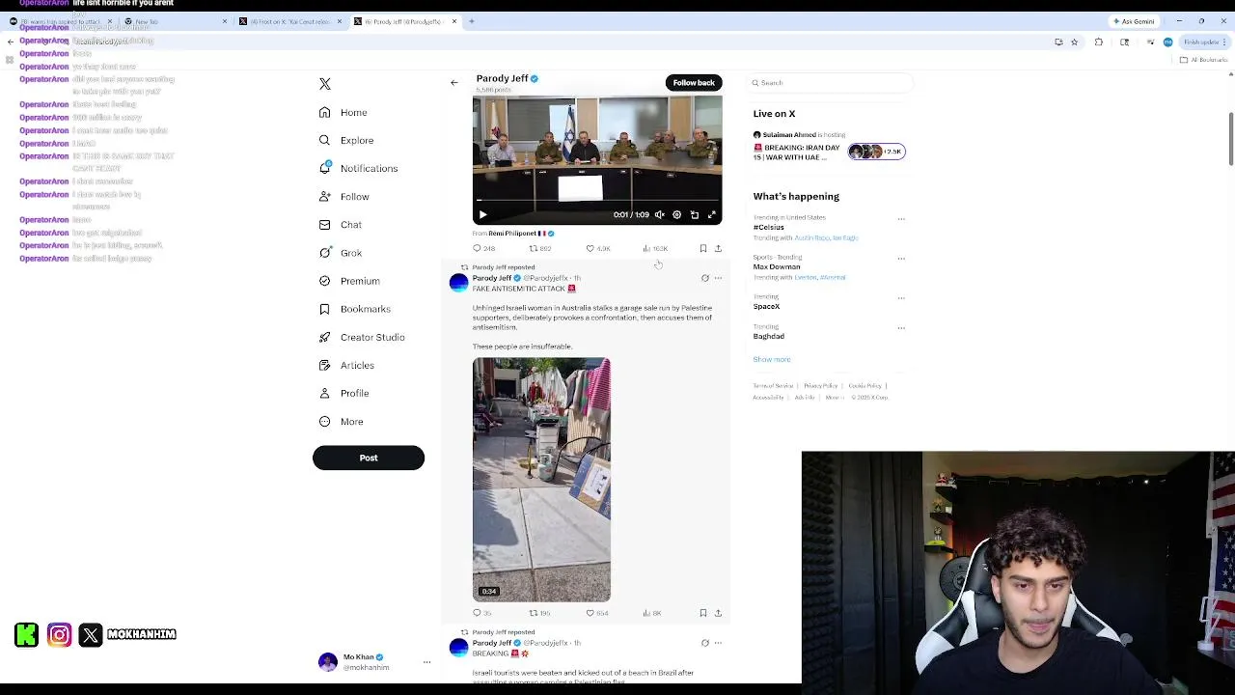
Task: Open more options on FAKE ANTISEMITIC ATTACK post
Action: pos(718,278)
